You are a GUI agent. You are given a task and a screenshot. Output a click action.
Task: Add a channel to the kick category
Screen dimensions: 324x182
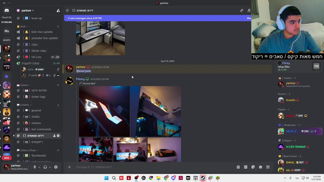[58, 26]
